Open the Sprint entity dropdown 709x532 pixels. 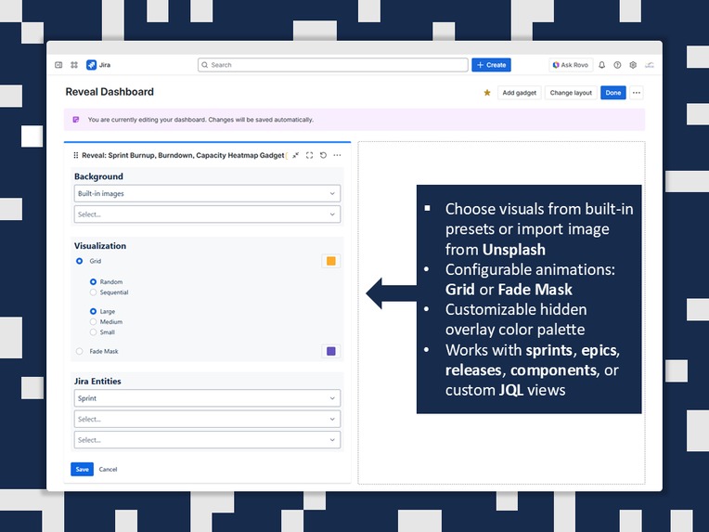point(207,398)
